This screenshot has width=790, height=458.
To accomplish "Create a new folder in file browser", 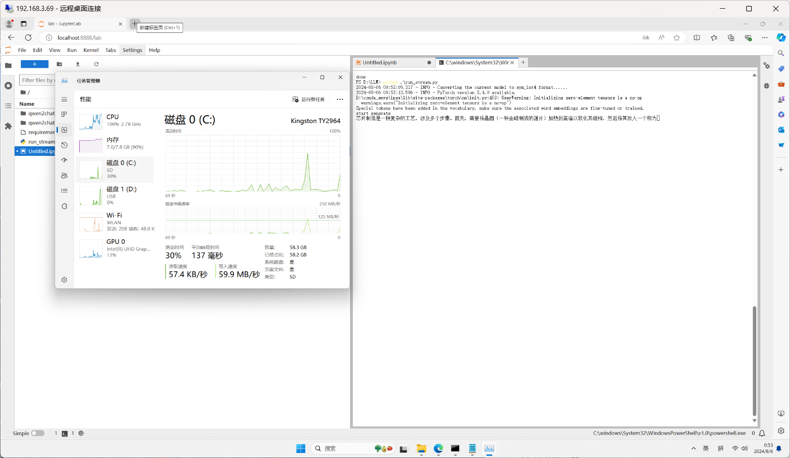I will point(59,64).
